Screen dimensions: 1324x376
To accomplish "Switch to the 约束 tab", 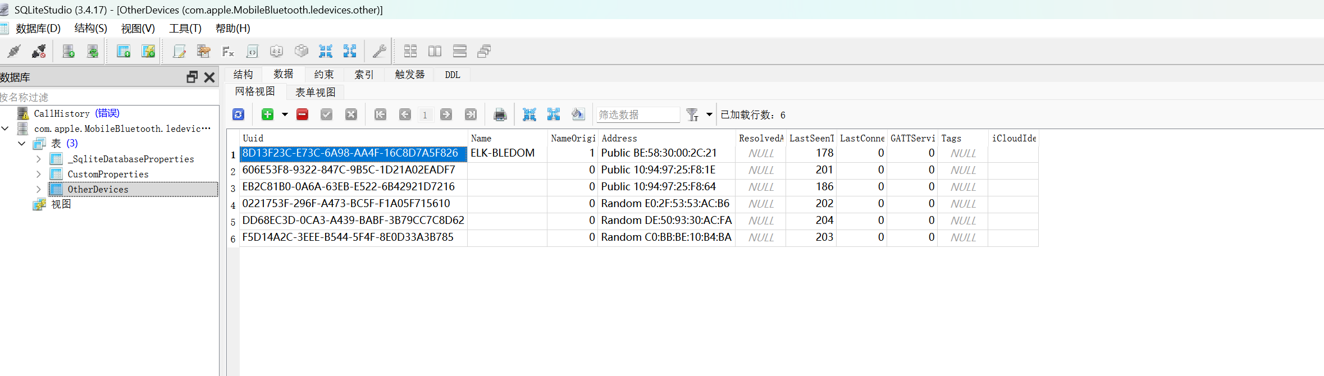I will (324, 75).
